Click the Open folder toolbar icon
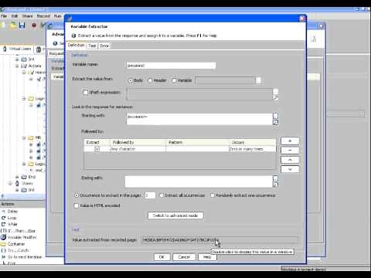Screen dimensions: 371x278 click(x=13, y=25)
